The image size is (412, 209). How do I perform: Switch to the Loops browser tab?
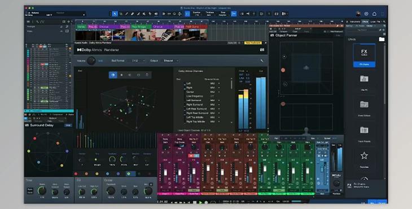[373, 21]
